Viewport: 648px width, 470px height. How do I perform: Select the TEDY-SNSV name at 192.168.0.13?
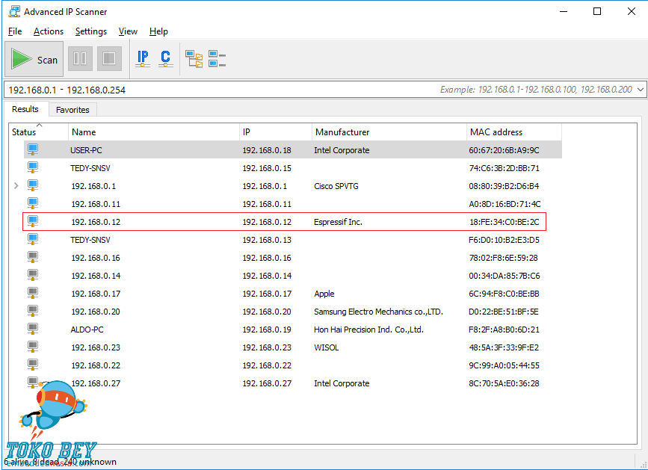(x=90, y=240)
